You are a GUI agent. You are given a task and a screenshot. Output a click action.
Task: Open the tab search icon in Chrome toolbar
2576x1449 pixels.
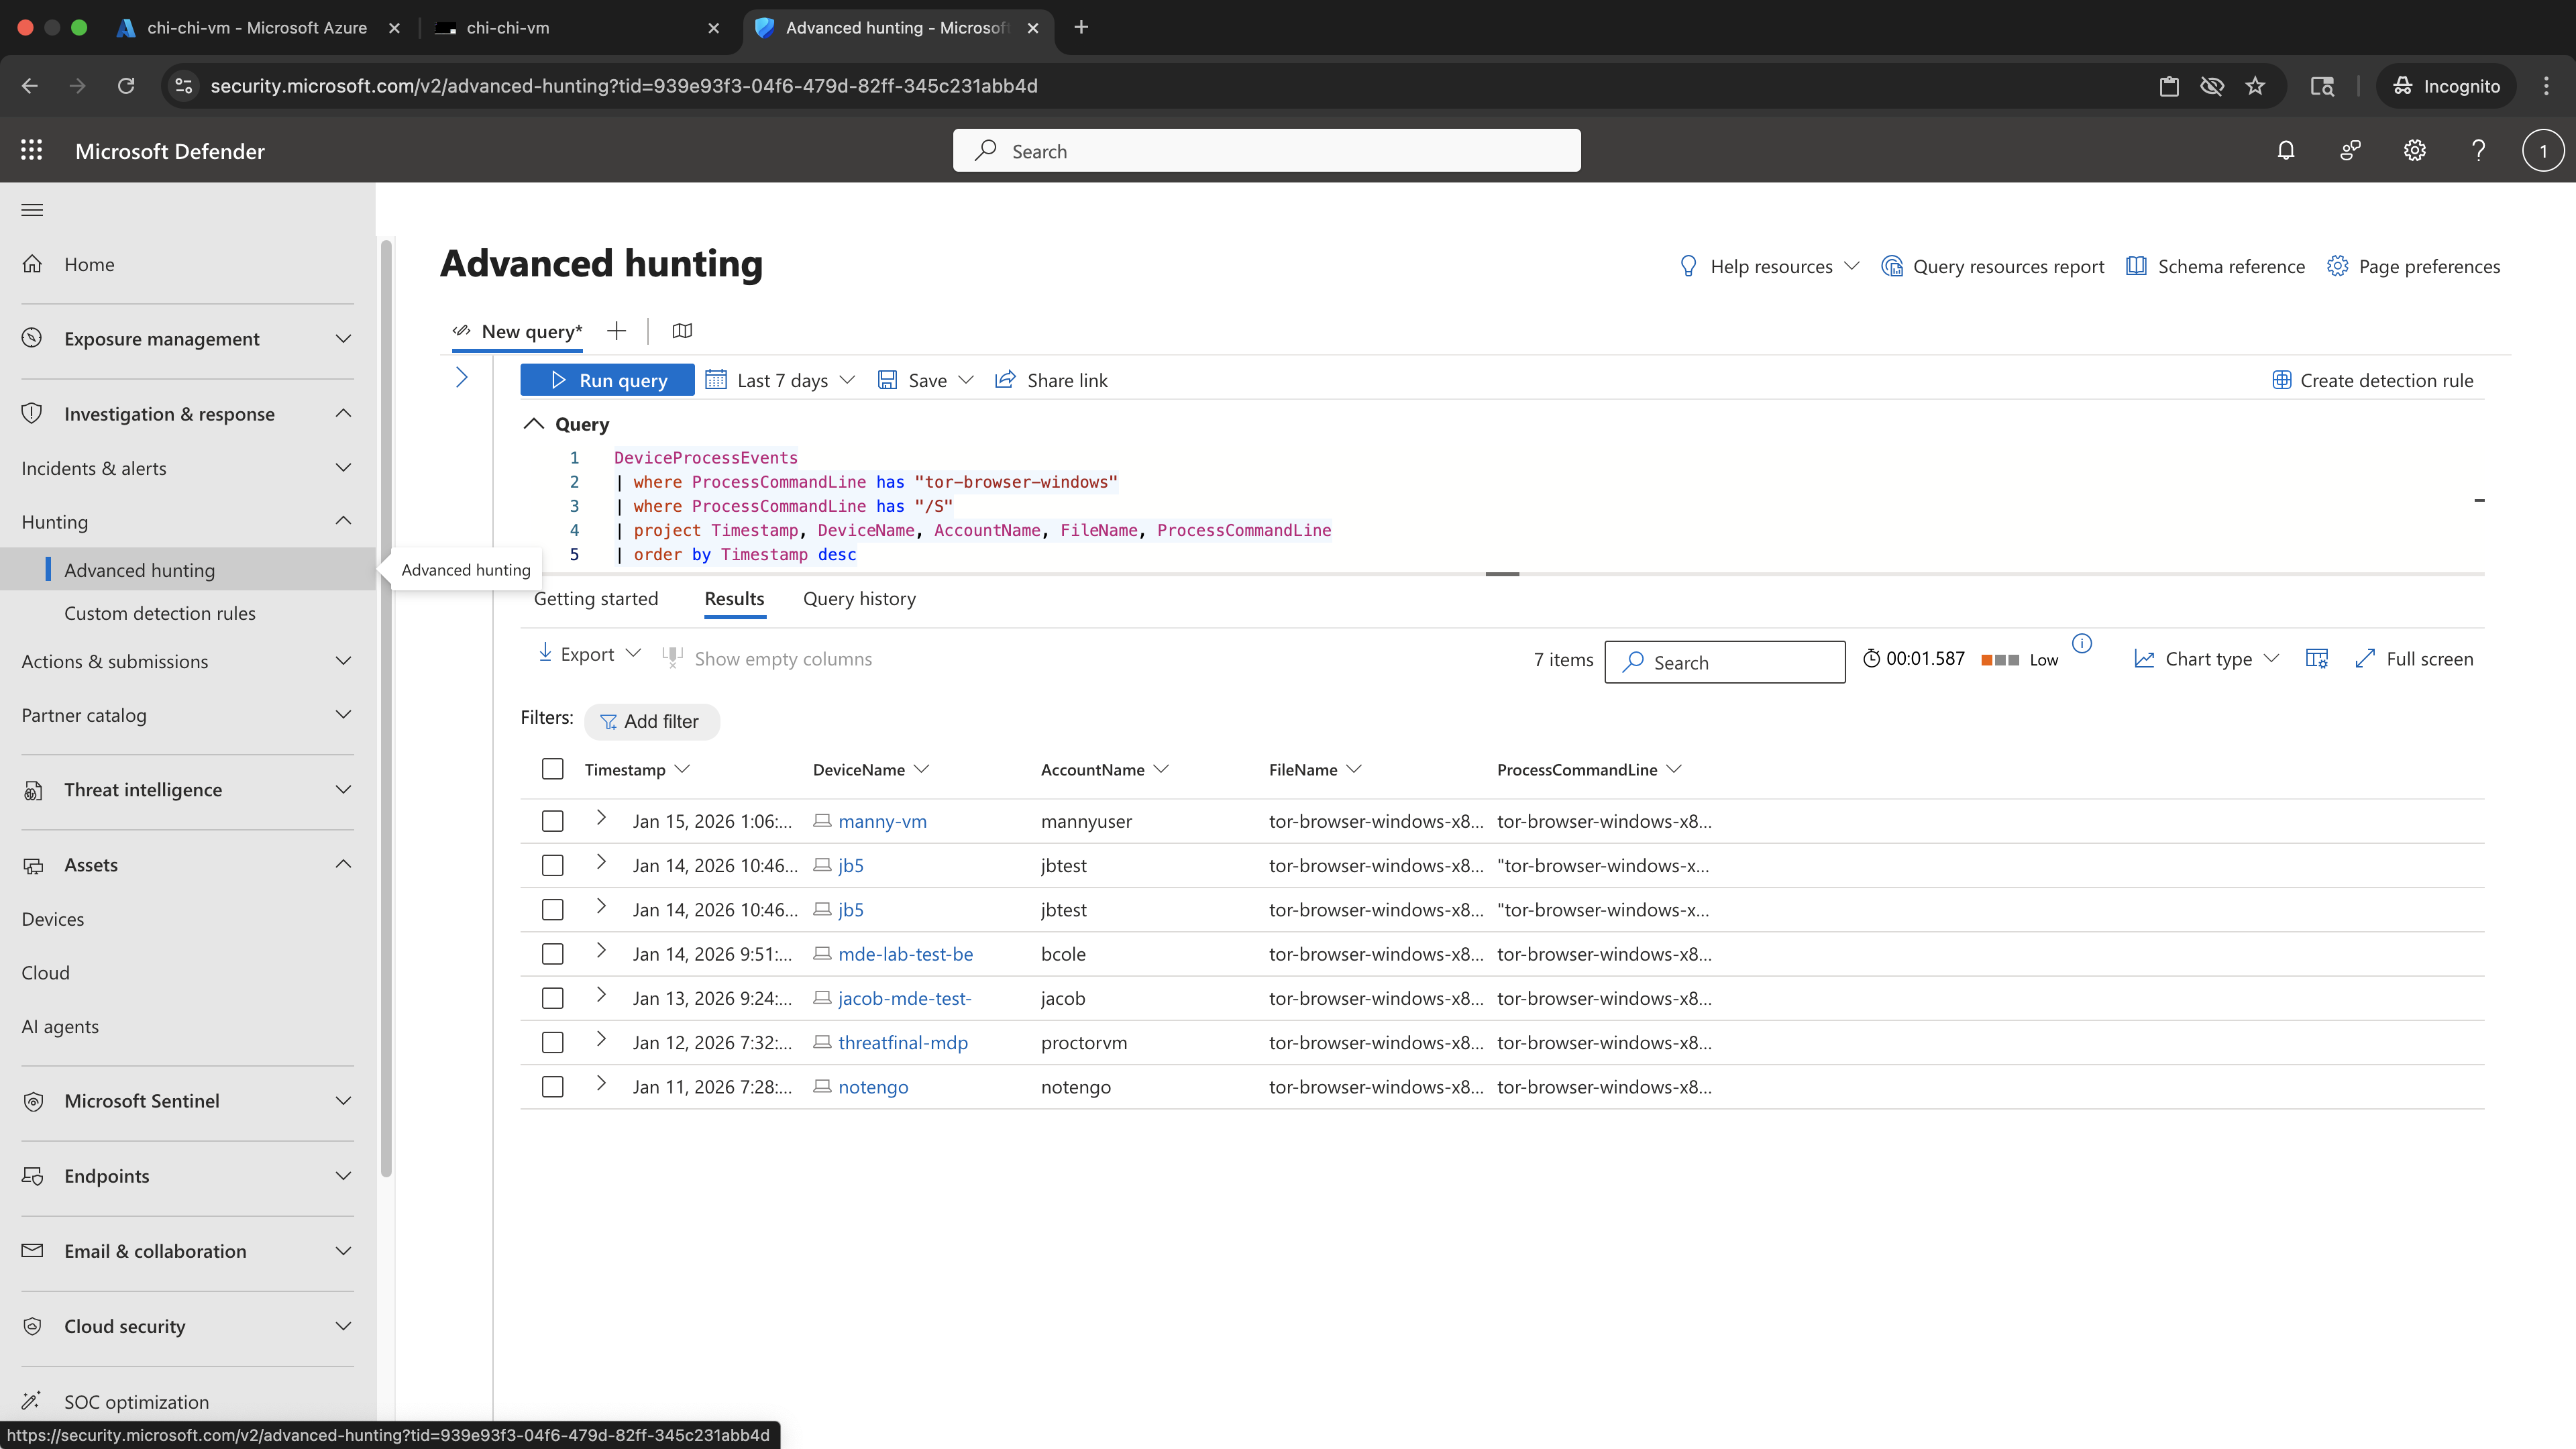(2321, 86)
